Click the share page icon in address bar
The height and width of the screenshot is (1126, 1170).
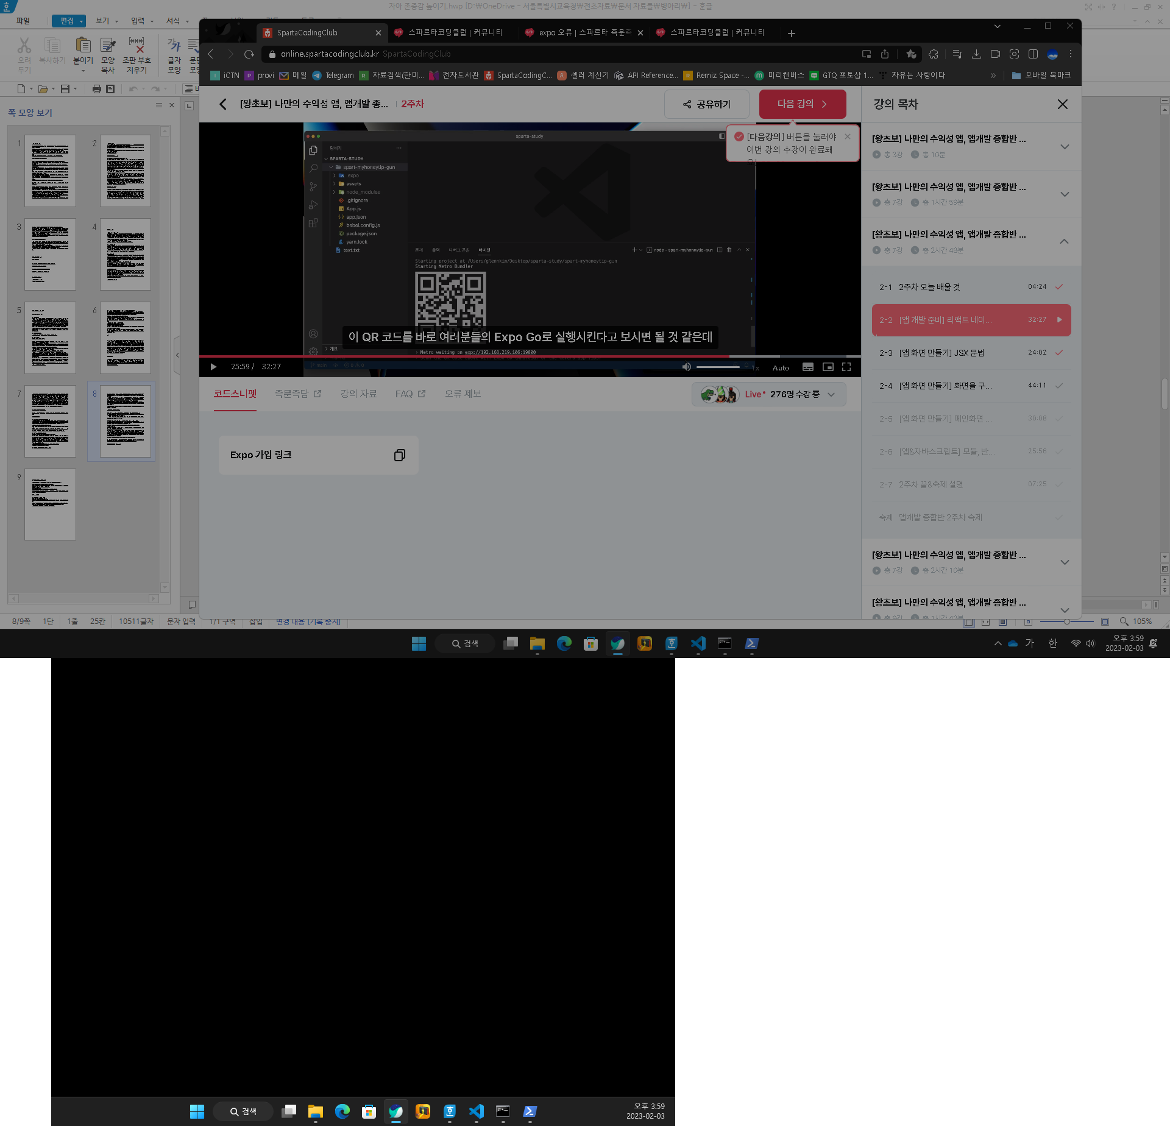tap(885, 54)
